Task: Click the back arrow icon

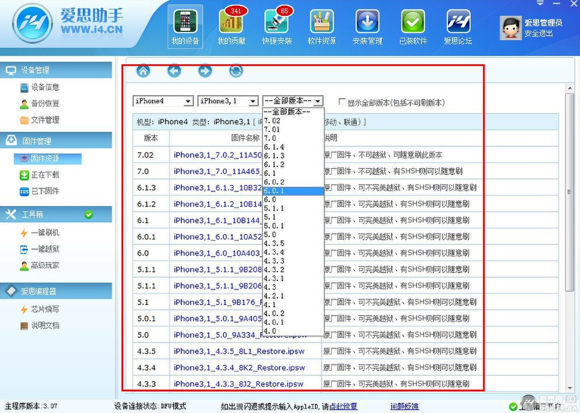Action: coord(174,71)
